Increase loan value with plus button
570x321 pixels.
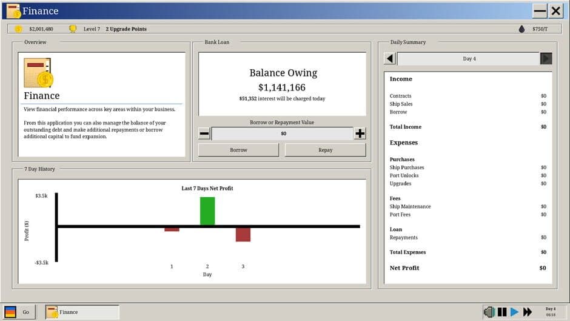pos(360,133)
